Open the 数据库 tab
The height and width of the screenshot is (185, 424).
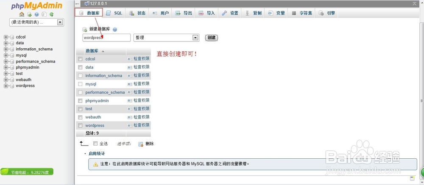coord(89,13)
